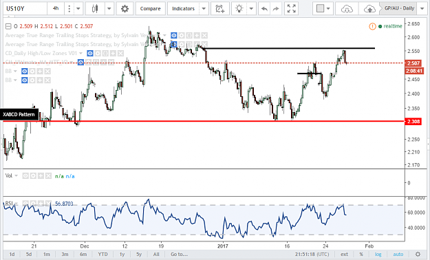430x260 pixels.
Task: Hide the CD_Daily High/Low Zones indicator
Action: tap(90, 53)
